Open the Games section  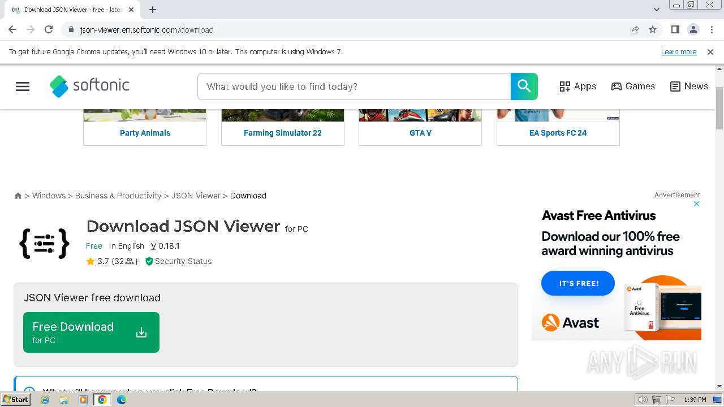point(633,86)
